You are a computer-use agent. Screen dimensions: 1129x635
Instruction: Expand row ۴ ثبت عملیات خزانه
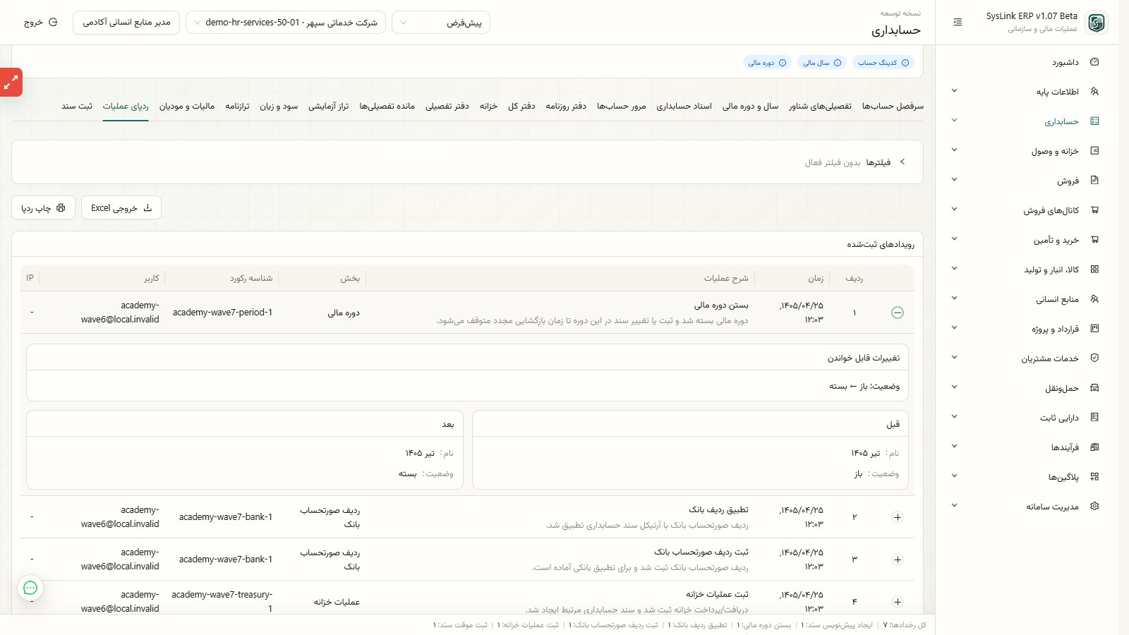point(898,602)
